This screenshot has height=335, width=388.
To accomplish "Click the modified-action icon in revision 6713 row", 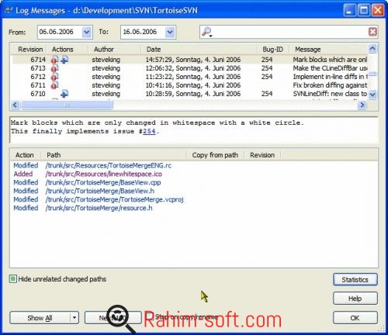I will [54, 68].
